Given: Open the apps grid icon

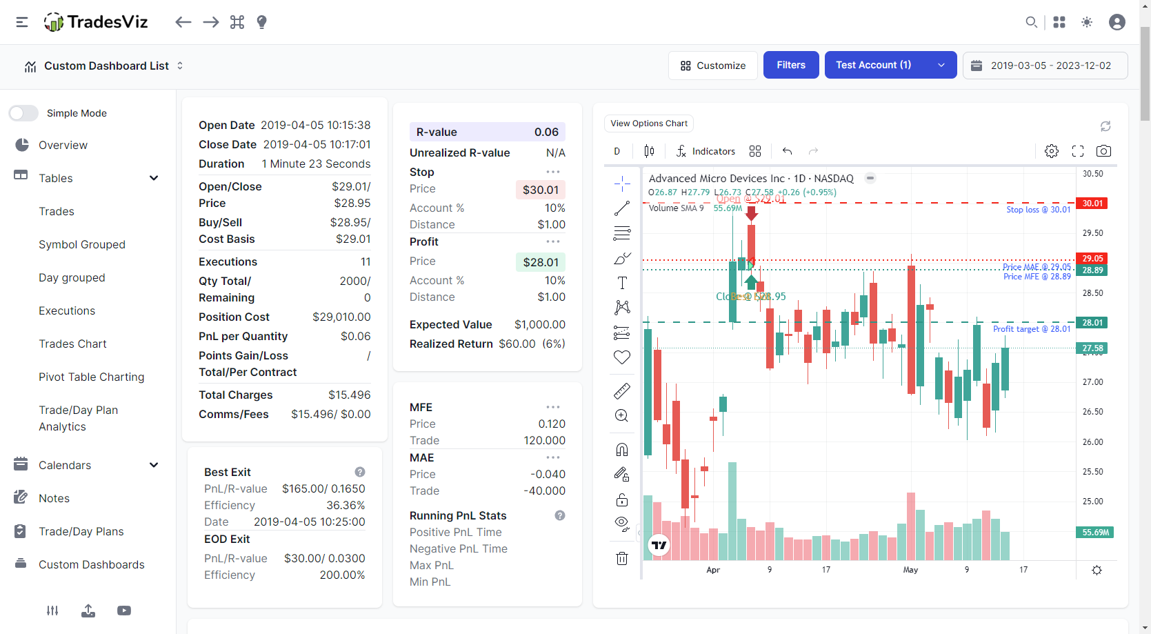Looking at the screenshot, I should pos(1059,22).
